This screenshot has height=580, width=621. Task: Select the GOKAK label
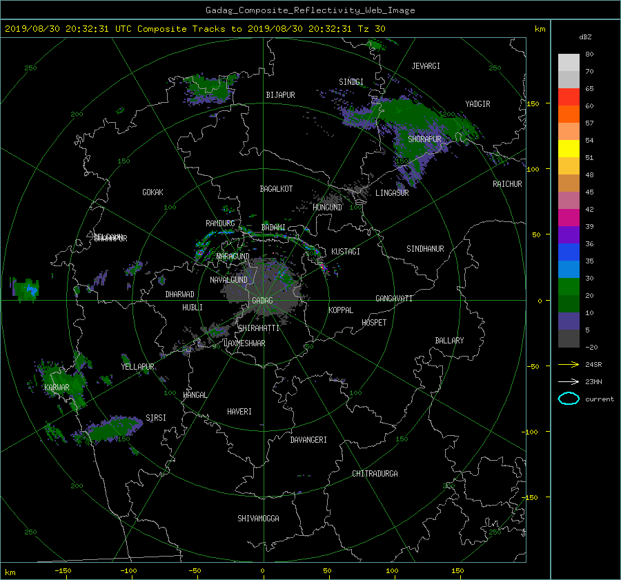tap(152, 192)
